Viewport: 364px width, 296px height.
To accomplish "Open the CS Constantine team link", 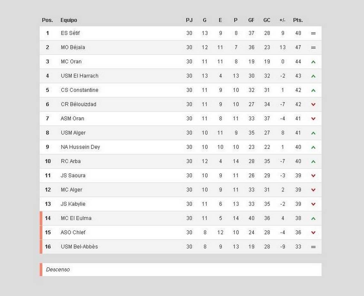I will [x=80, y=90].
